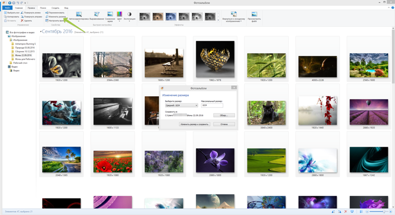Click Отмена in the resize dialog
395x215 pixels.
(x=224, y=124)
